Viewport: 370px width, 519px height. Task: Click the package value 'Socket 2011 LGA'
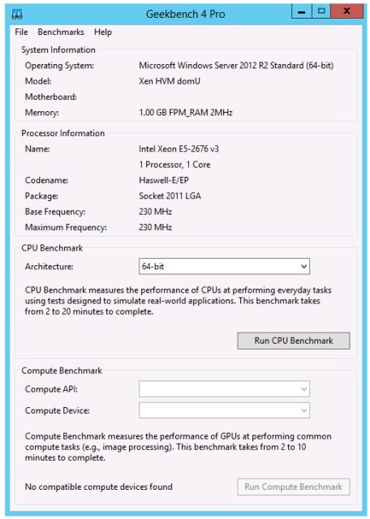coord(170,196)
